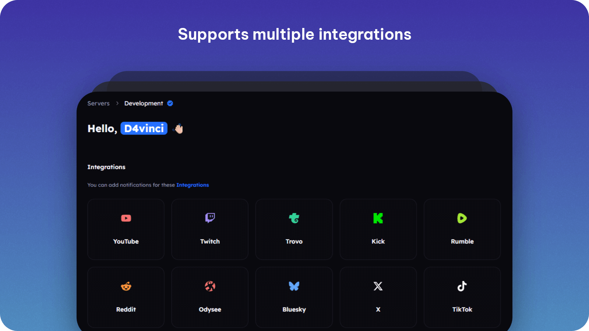Screen dimensions: 589x331
Task: Open the blue Integrations link
Action: (x=192, y=185)
